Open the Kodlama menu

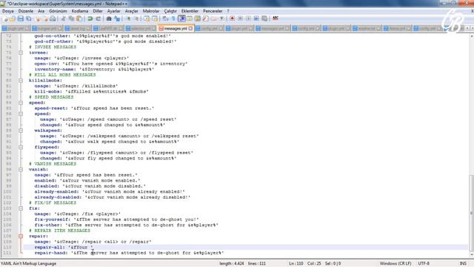(x=80, y=11)
